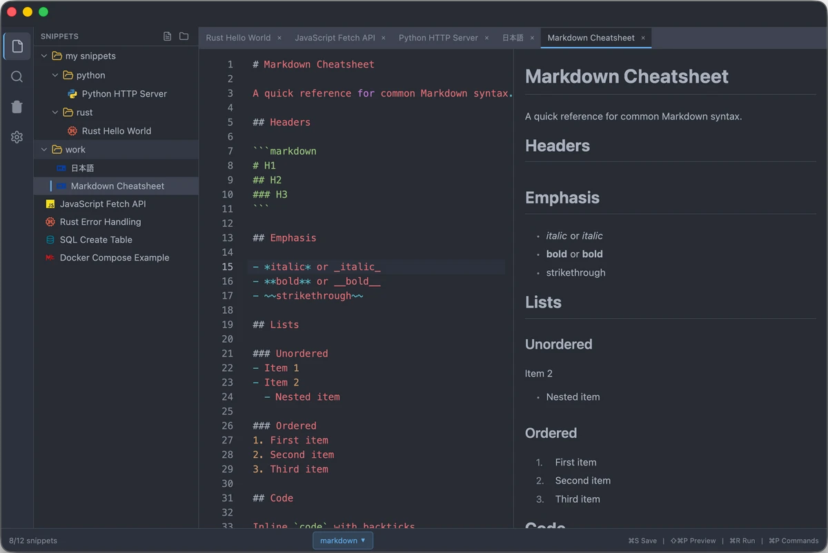Click editor line '3. Third item'
Image resolution: width=828 pixels, height=553 pixels.
pyautogui.click(x=290, y=470)
